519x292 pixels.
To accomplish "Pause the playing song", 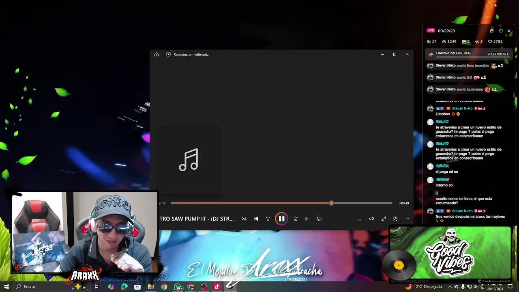I will [281, 219].
